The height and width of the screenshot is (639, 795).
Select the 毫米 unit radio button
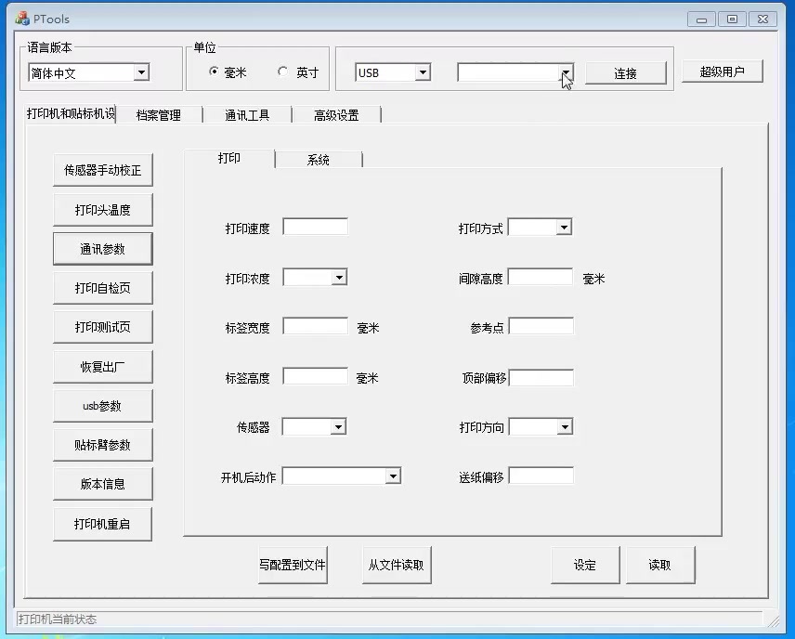point(215,72)
